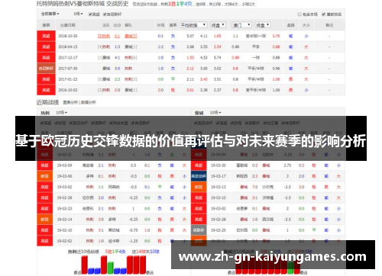This screenshot has height=276, width=382.
Task: Click odds value 5.74 in 2017-12-17 row
Action: click(217, 58)
